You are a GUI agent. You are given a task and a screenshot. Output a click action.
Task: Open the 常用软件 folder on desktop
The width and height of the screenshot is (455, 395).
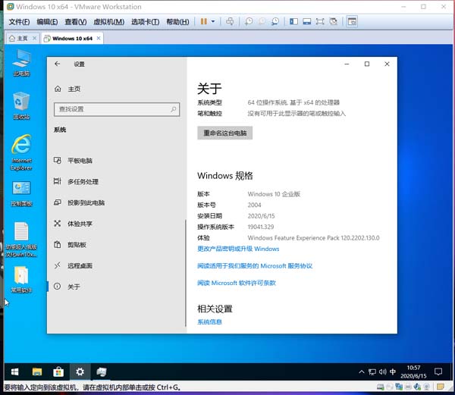(21, 280)
